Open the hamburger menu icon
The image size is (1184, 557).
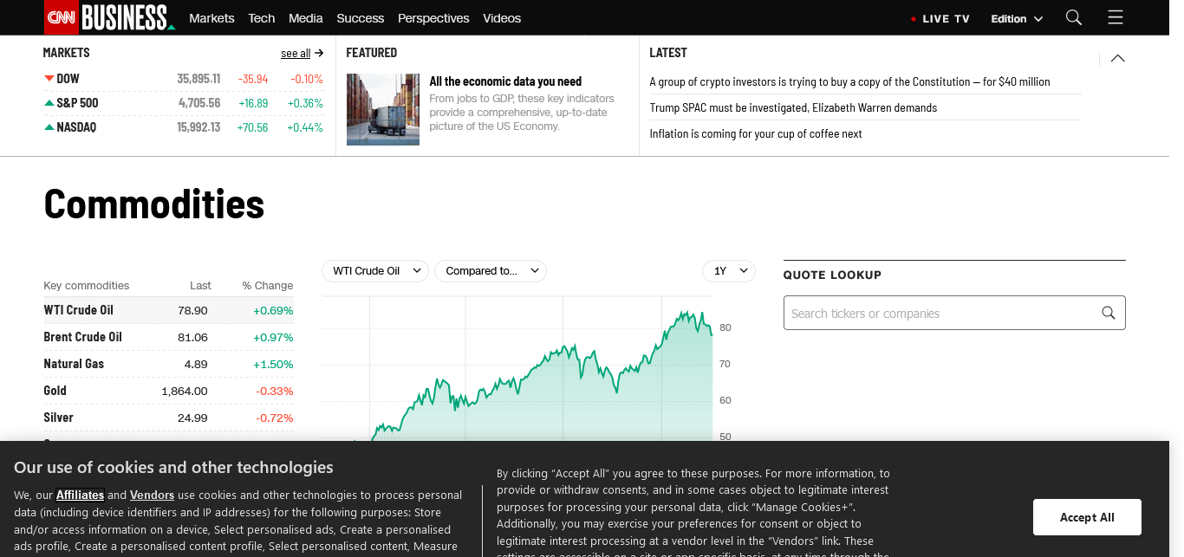point(1116,18)
